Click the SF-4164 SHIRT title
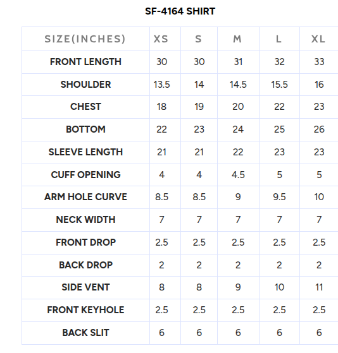Image resolution: width=338 pixels, height=353 pixels. pyautogui.click(x=180, y=11)
